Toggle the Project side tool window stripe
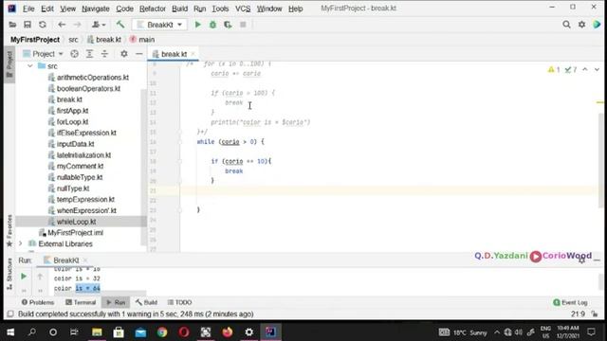The height and width of the screenshot is (341, 607). [x=9, y=64]
